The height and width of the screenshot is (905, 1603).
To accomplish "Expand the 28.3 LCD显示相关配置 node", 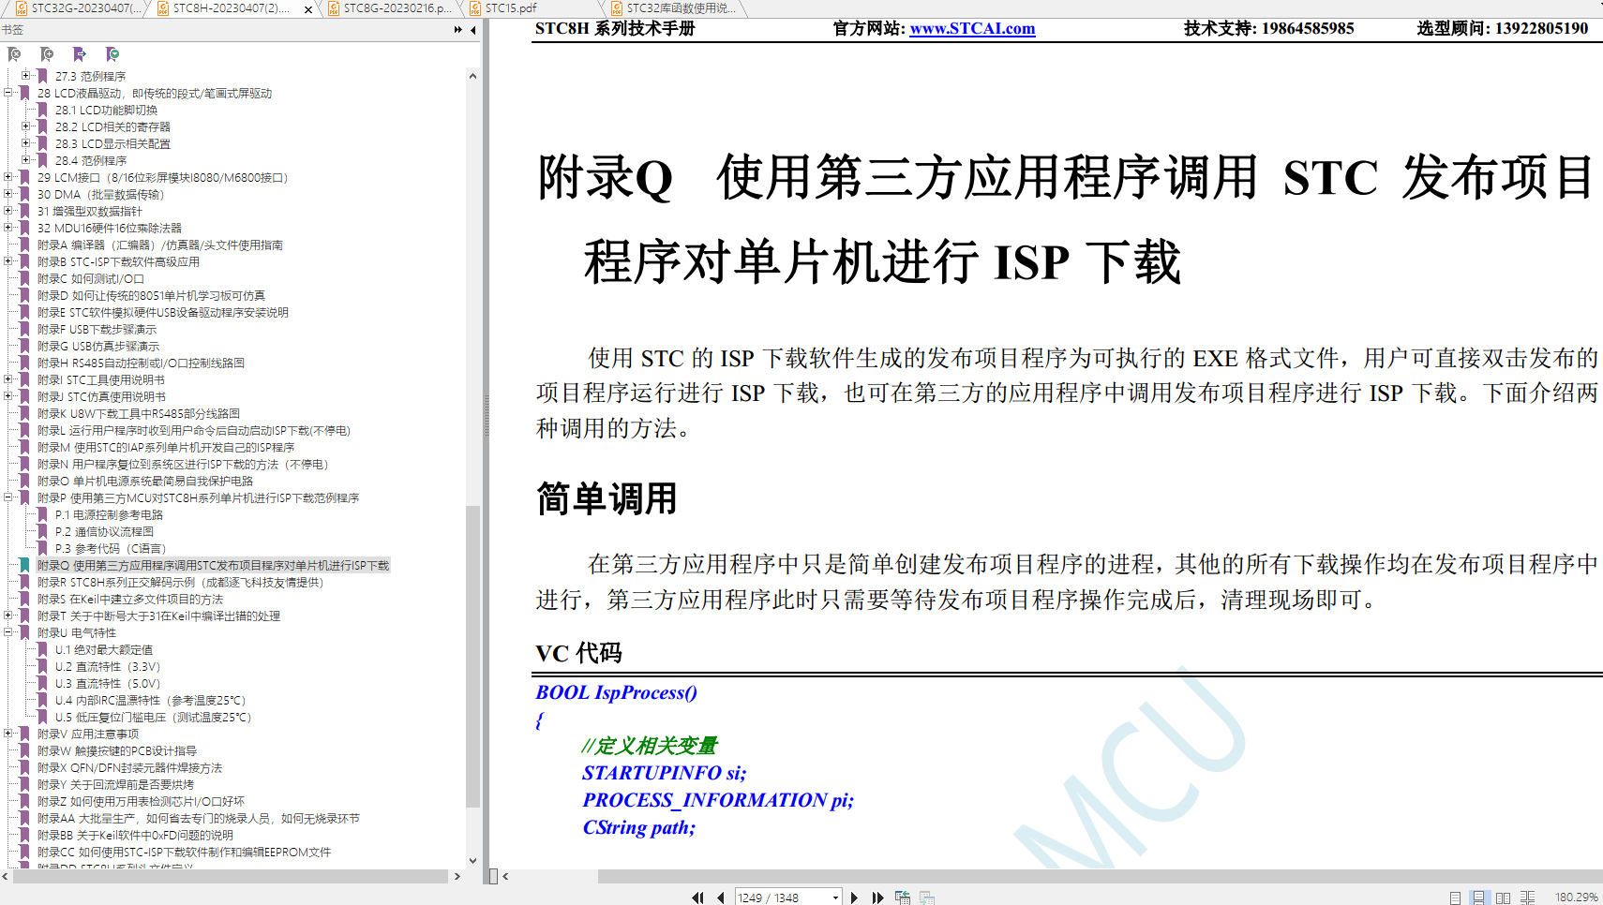I will 25,143.
